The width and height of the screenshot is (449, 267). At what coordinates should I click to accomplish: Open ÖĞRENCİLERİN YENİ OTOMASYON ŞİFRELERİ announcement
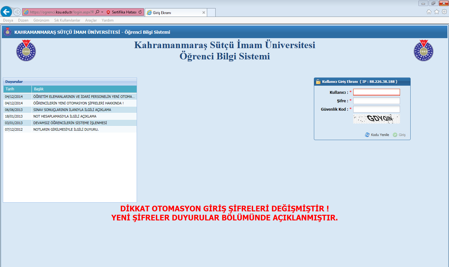coord(70,103)
